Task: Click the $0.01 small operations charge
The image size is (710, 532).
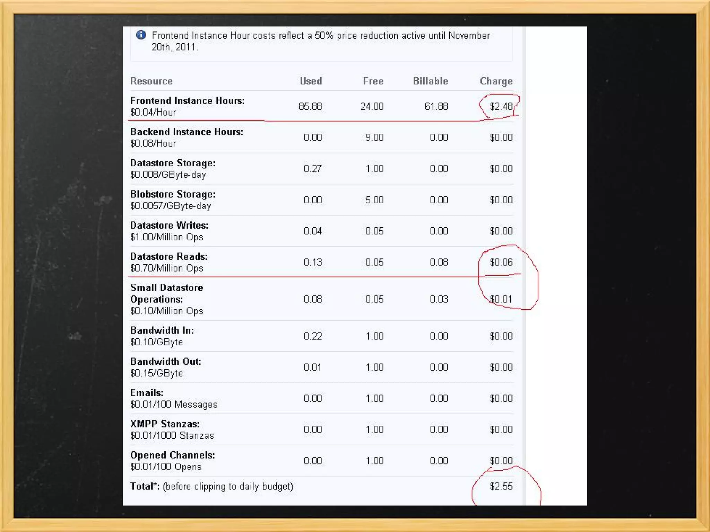Action: point(501,299)
